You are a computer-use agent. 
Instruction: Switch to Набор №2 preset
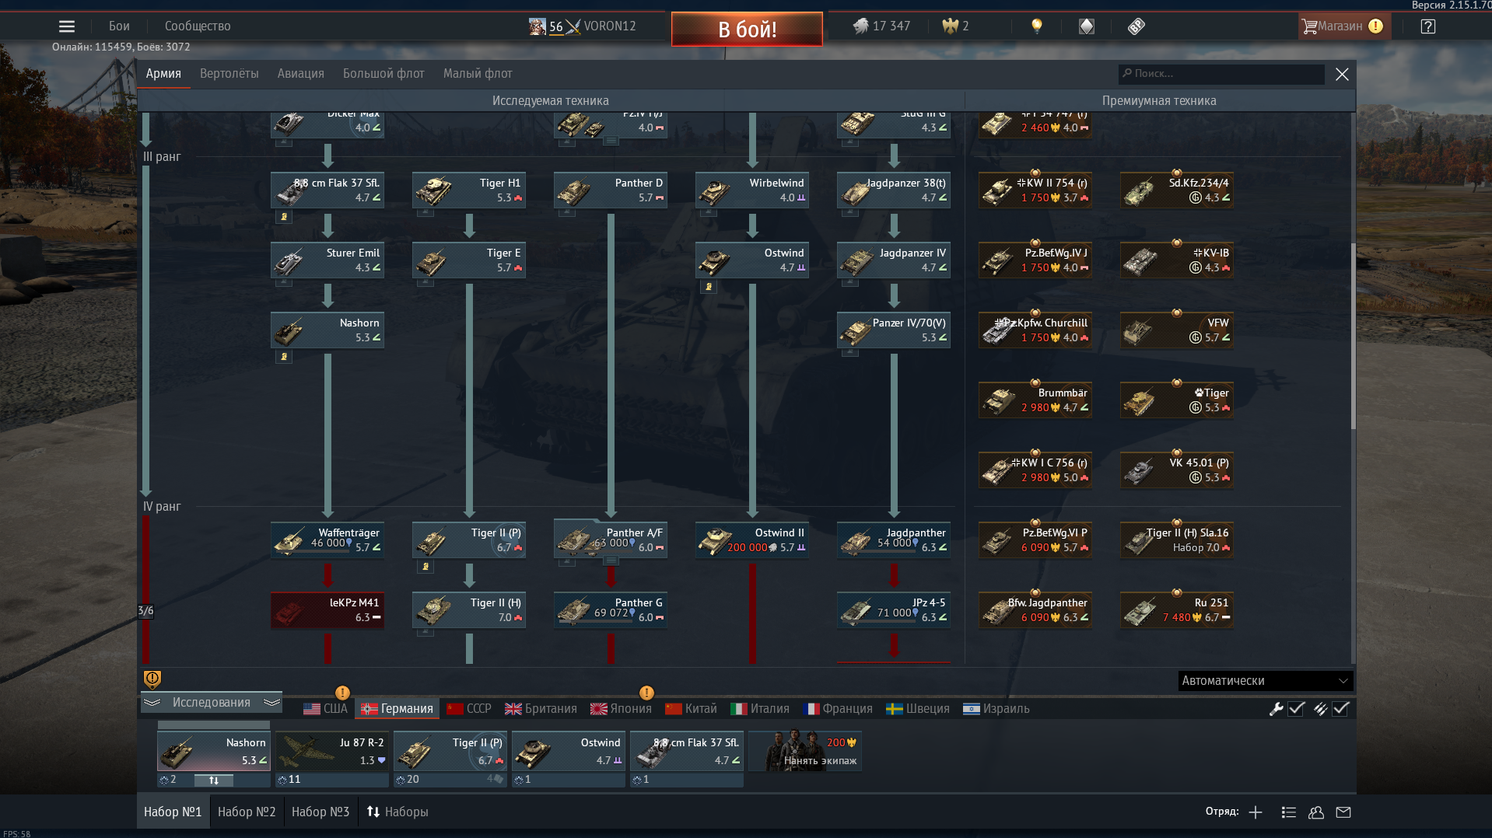[247, 812]
